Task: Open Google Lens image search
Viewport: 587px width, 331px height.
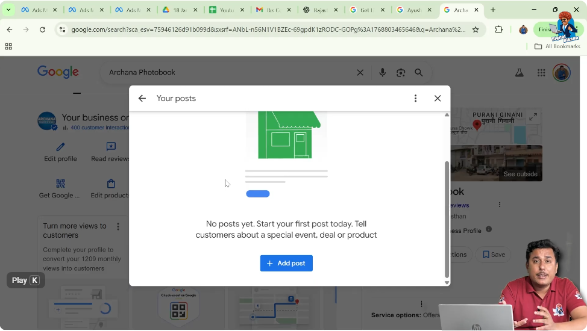Action: point(401,73)
